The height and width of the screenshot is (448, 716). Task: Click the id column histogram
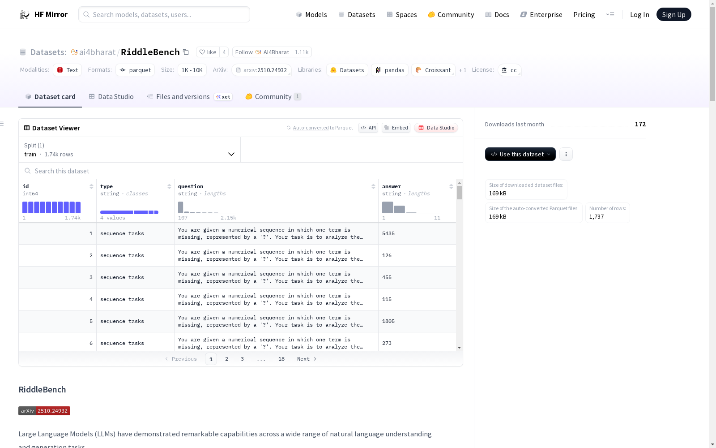[51, 207]
